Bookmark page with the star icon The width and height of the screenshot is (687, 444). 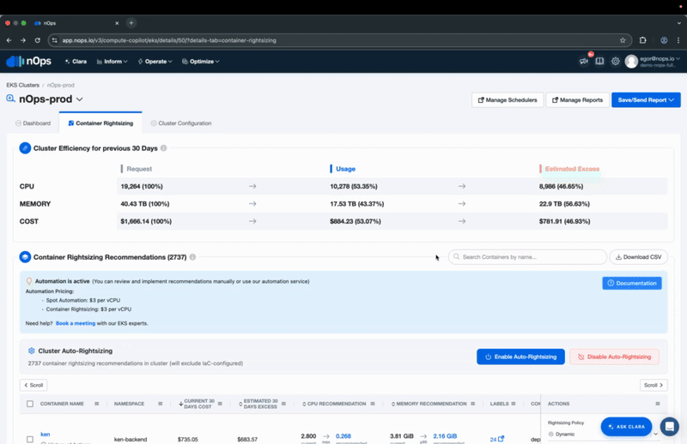pos(623,40)
